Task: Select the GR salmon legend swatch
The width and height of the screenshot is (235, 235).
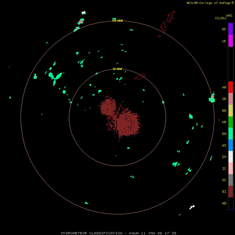Action: (231, 99)
